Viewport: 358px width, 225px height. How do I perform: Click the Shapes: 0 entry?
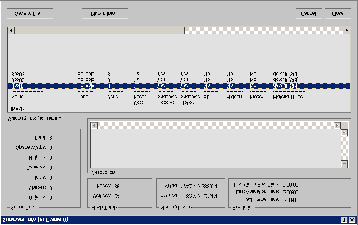pos(40,188)
